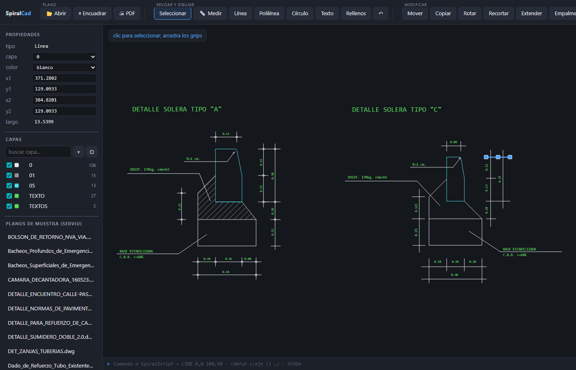
Task: Click the undo arrow button
Action: [381, 13]
